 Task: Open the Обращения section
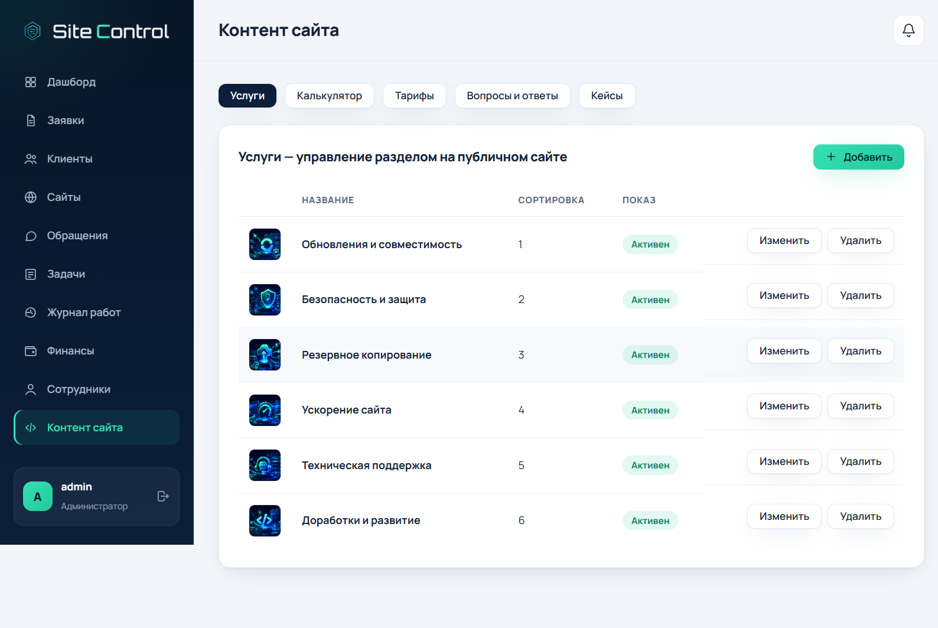pos(97,236)
